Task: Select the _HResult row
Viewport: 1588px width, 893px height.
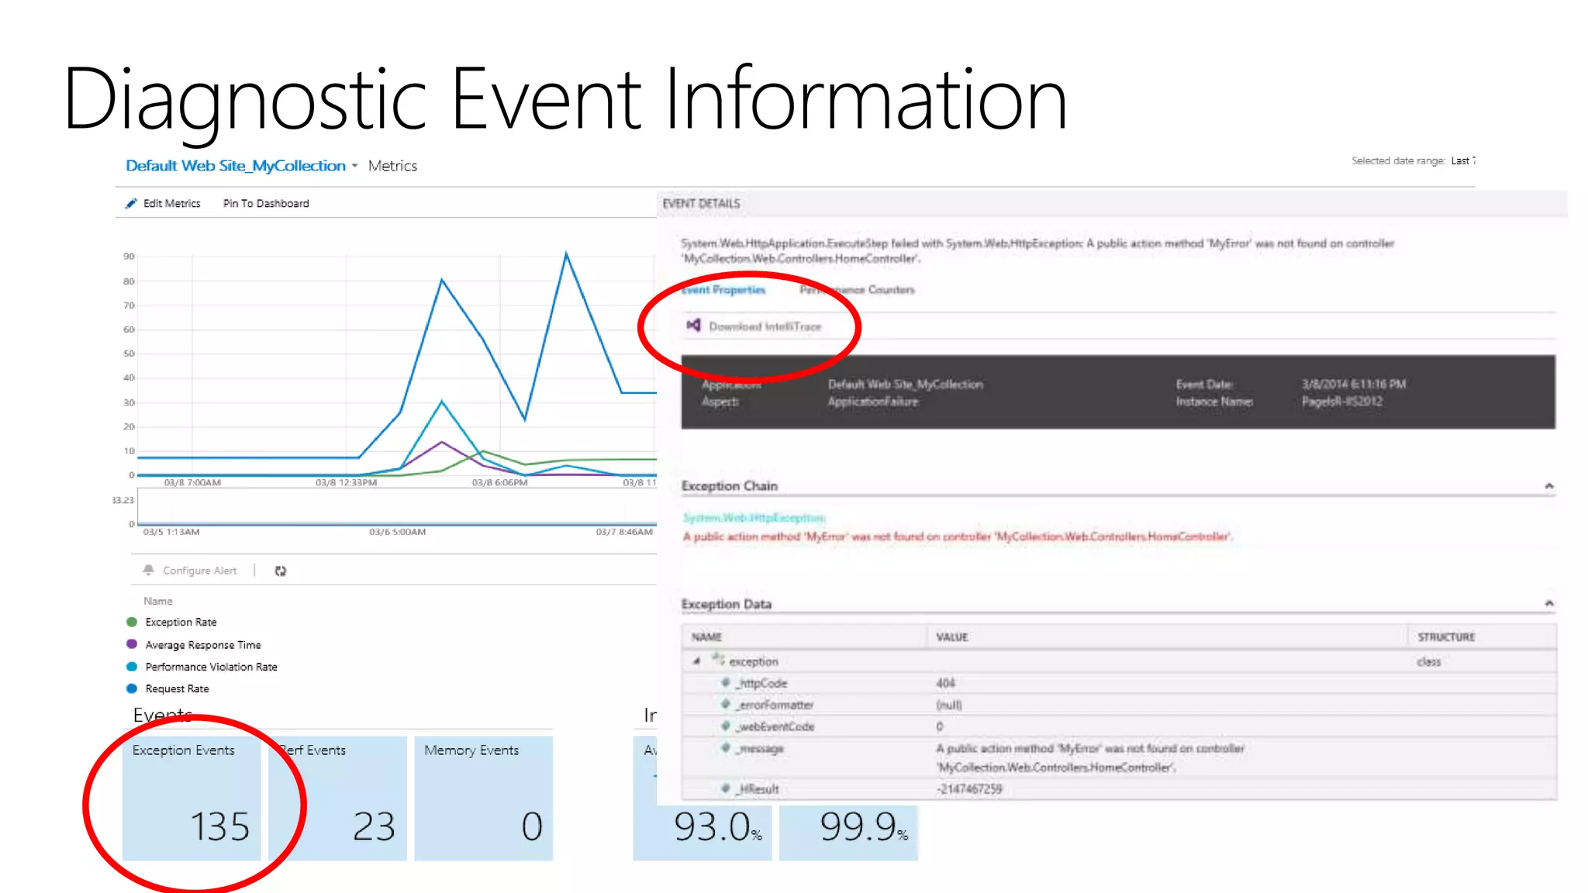Action: pos(1118,788)
